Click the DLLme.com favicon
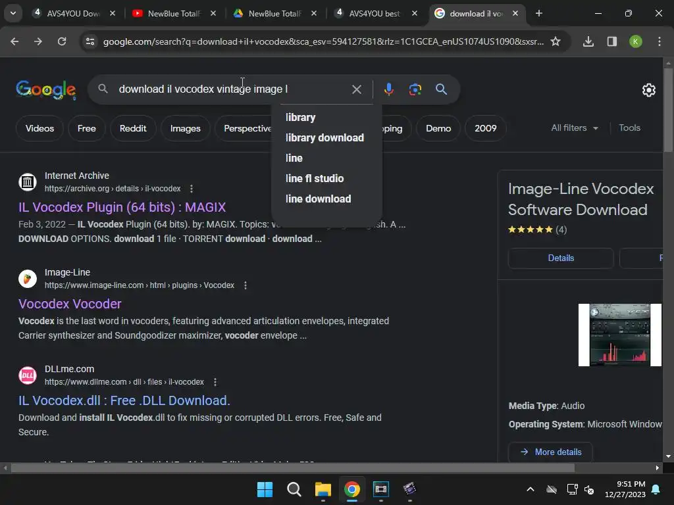674x505 pixels. point(28,375)
